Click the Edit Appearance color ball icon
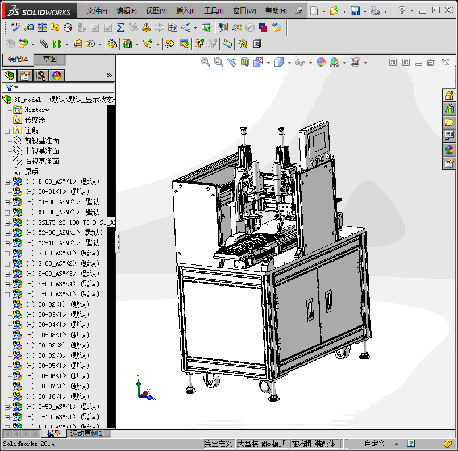The height and width of the screenshot is (451, 458). (x=320, y=62)
